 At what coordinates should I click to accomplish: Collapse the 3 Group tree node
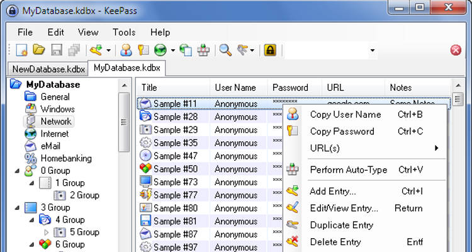pos(17,208)
